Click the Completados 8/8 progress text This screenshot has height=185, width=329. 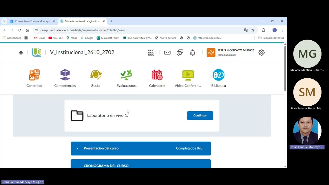click(189, 148)
